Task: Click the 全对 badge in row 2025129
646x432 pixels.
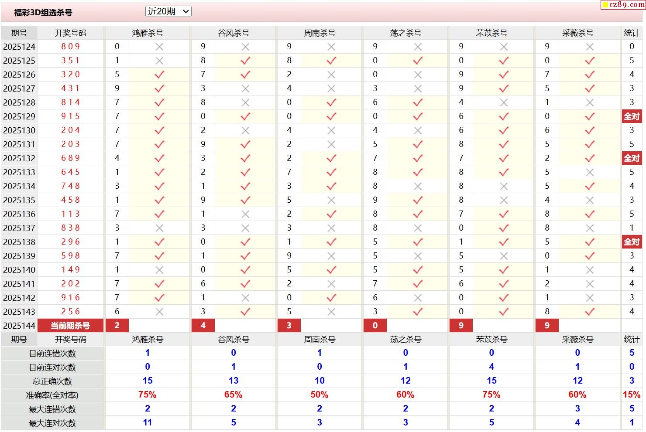Action: [632, 116]
